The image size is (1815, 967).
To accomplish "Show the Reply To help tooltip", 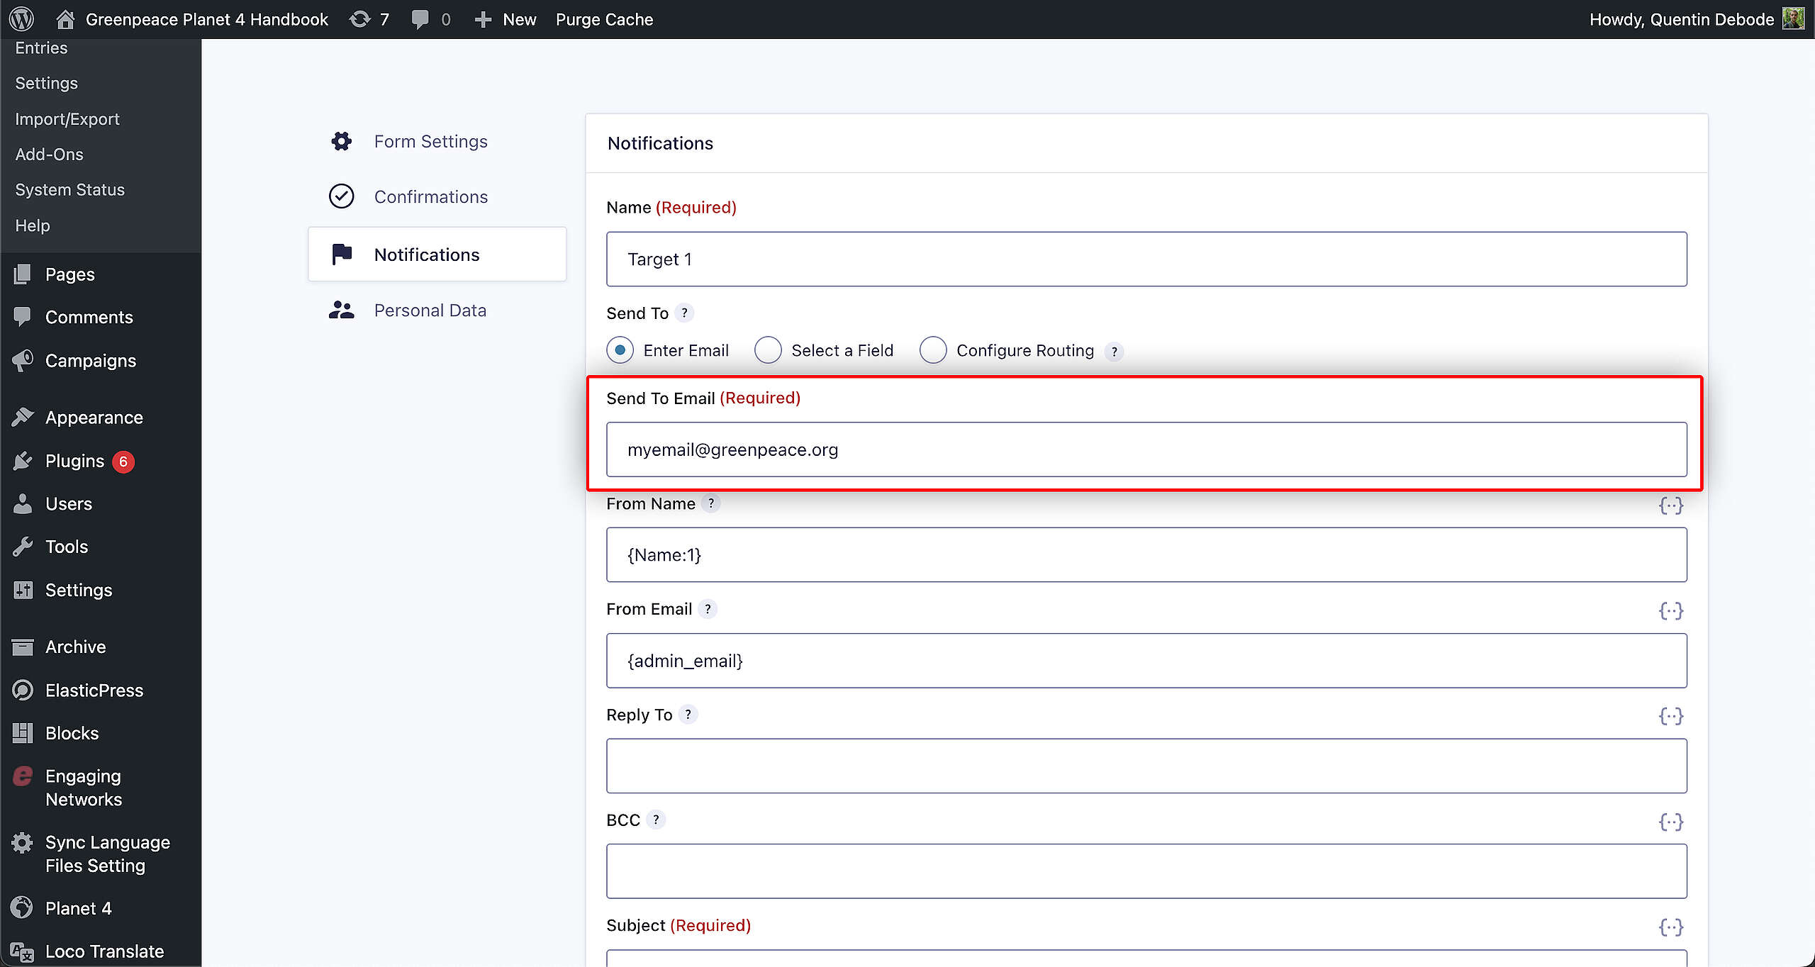I will tap(688, 714).
